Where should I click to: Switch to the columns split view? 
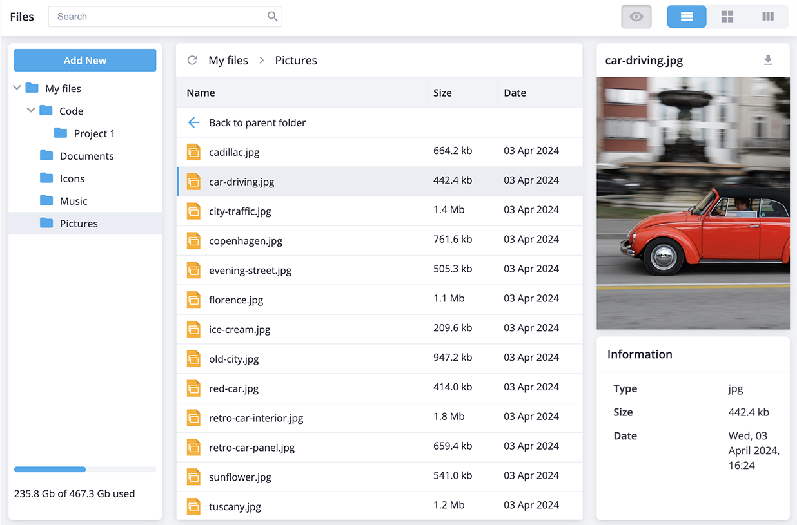pyautogui.click(x=767, y=17)
